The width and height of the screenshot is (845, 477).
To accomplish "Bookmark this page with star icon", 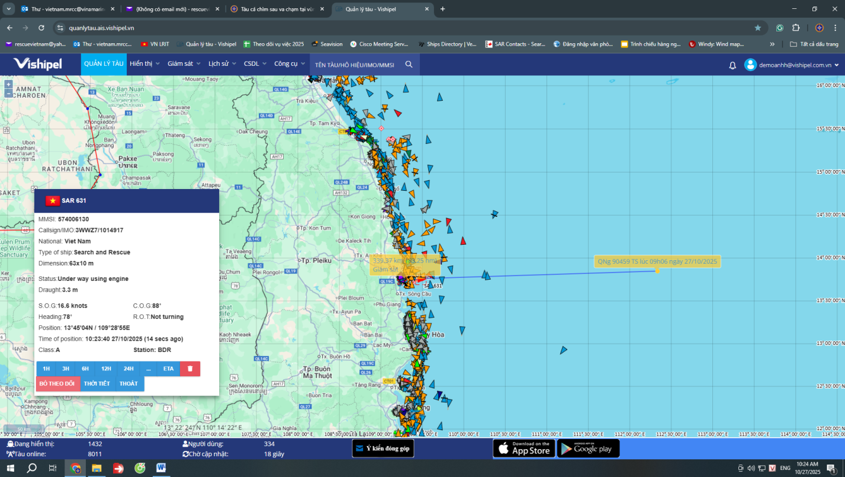I will point(757,28).
